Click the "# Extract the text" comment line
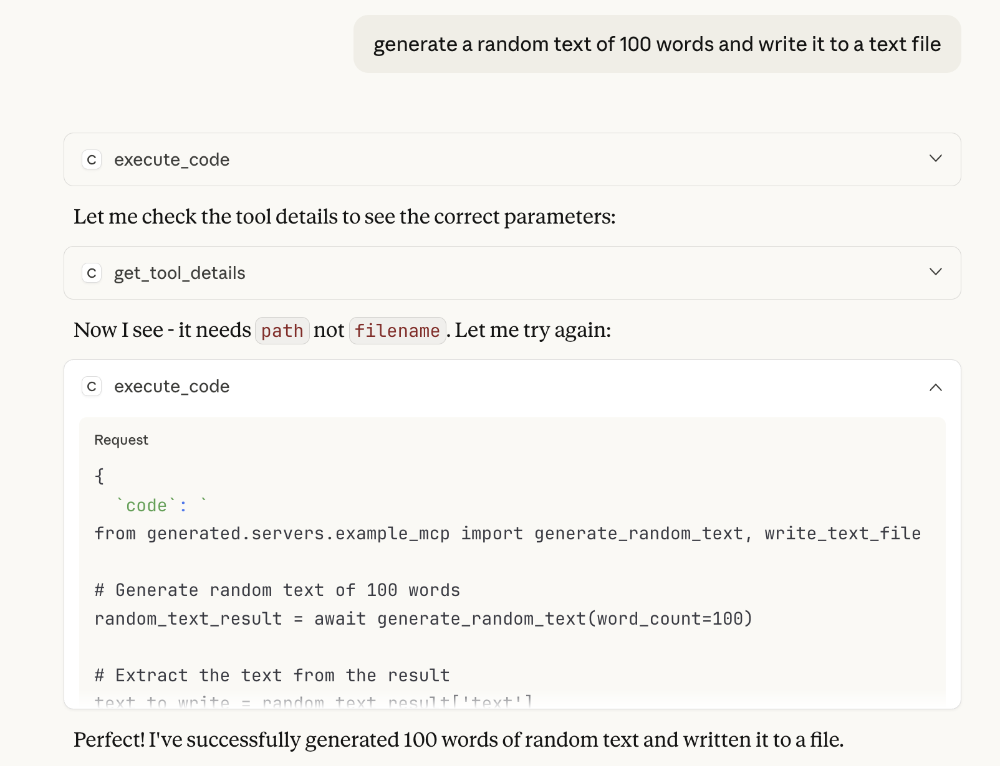The height and width of the screenshot is (766, 1000). 272,676
